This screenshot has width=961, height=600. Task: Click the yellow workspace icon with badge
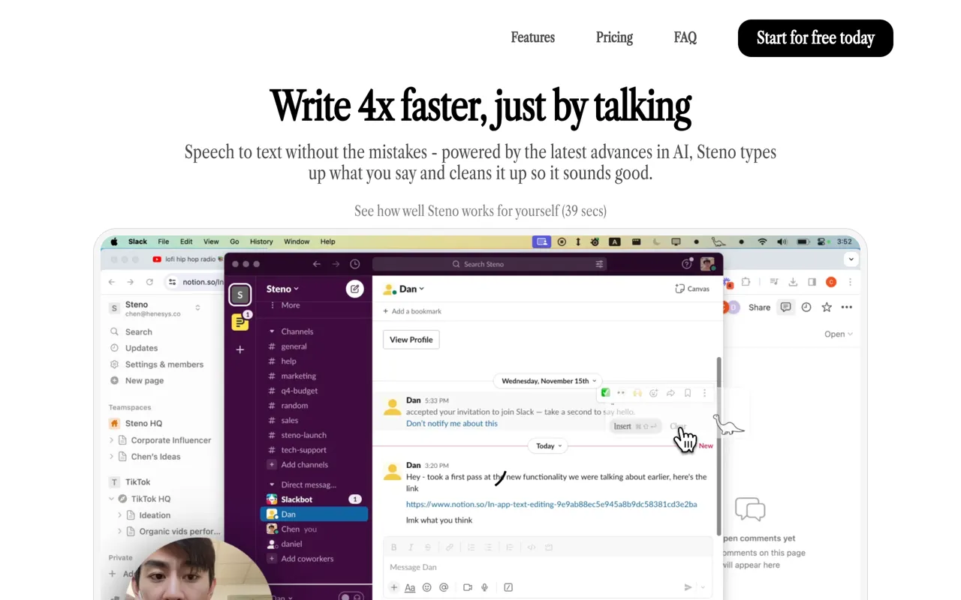click(240, 322)
